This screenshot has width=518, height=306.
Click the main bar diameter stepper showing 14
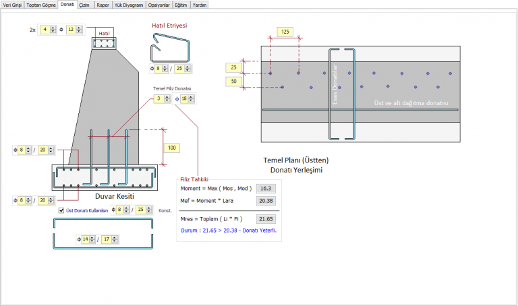(88, 239)
